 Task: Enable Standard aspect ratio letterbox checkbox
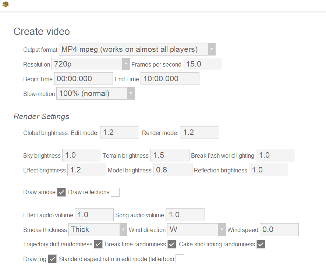[x=180, y=259]
